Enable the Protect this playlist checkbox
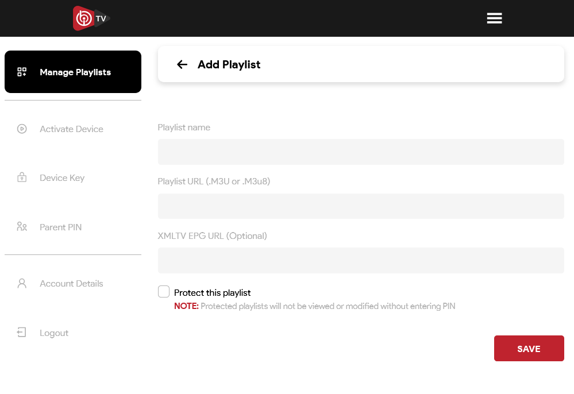The height and width of the screenshot is (394, 574). (x=164, y=292)
